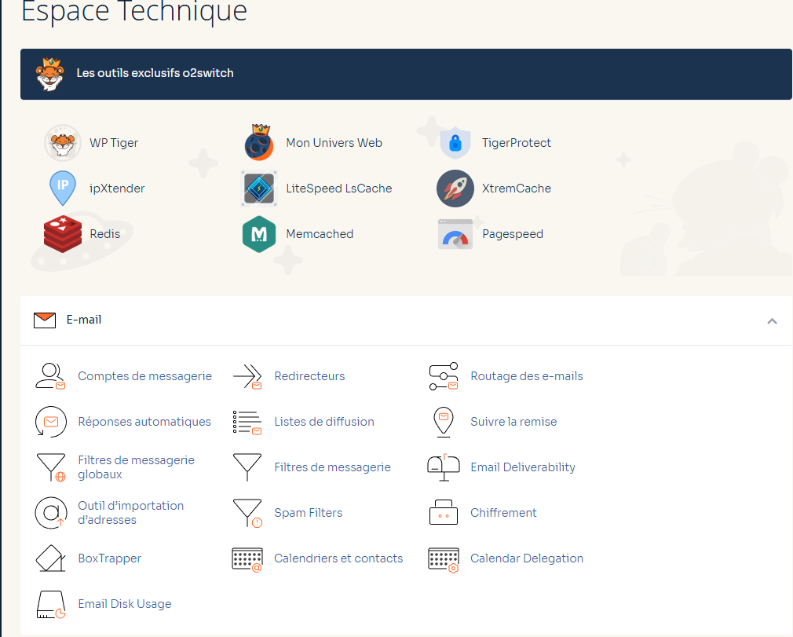793x637 pixels.
Task: Click the LiteSpeed LsCache icon
Action: pyautogui.click(x=259, y=189)
